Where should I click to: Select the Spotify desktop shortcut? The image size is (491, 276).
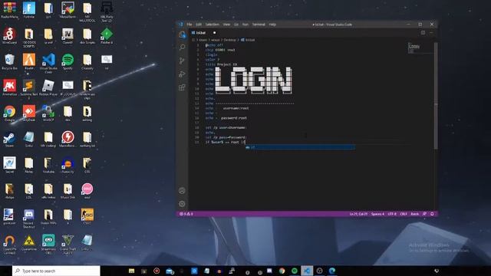pyautogui.click(x=68, y=61)
